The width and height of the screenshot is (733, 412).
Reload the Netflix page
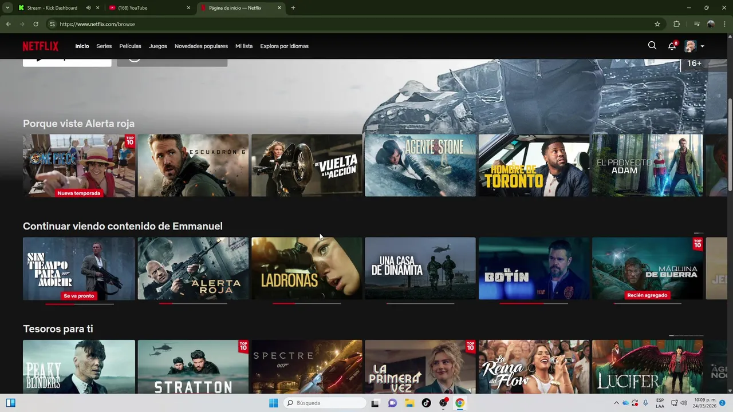pos(36,24)
